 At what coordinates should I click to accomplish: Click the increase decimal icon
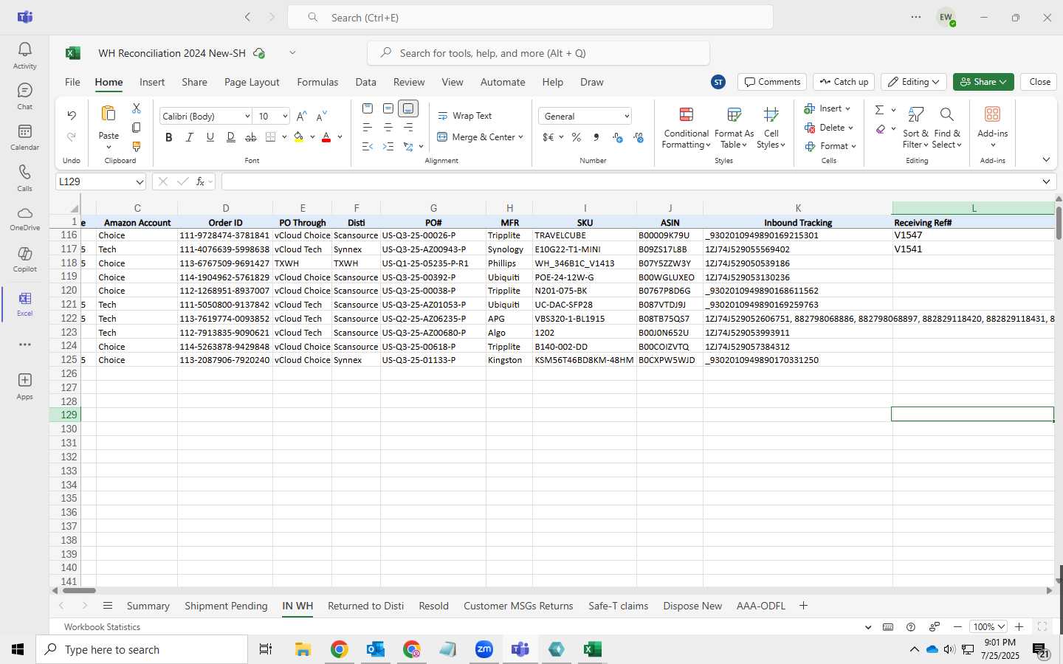tap(618, 137)
